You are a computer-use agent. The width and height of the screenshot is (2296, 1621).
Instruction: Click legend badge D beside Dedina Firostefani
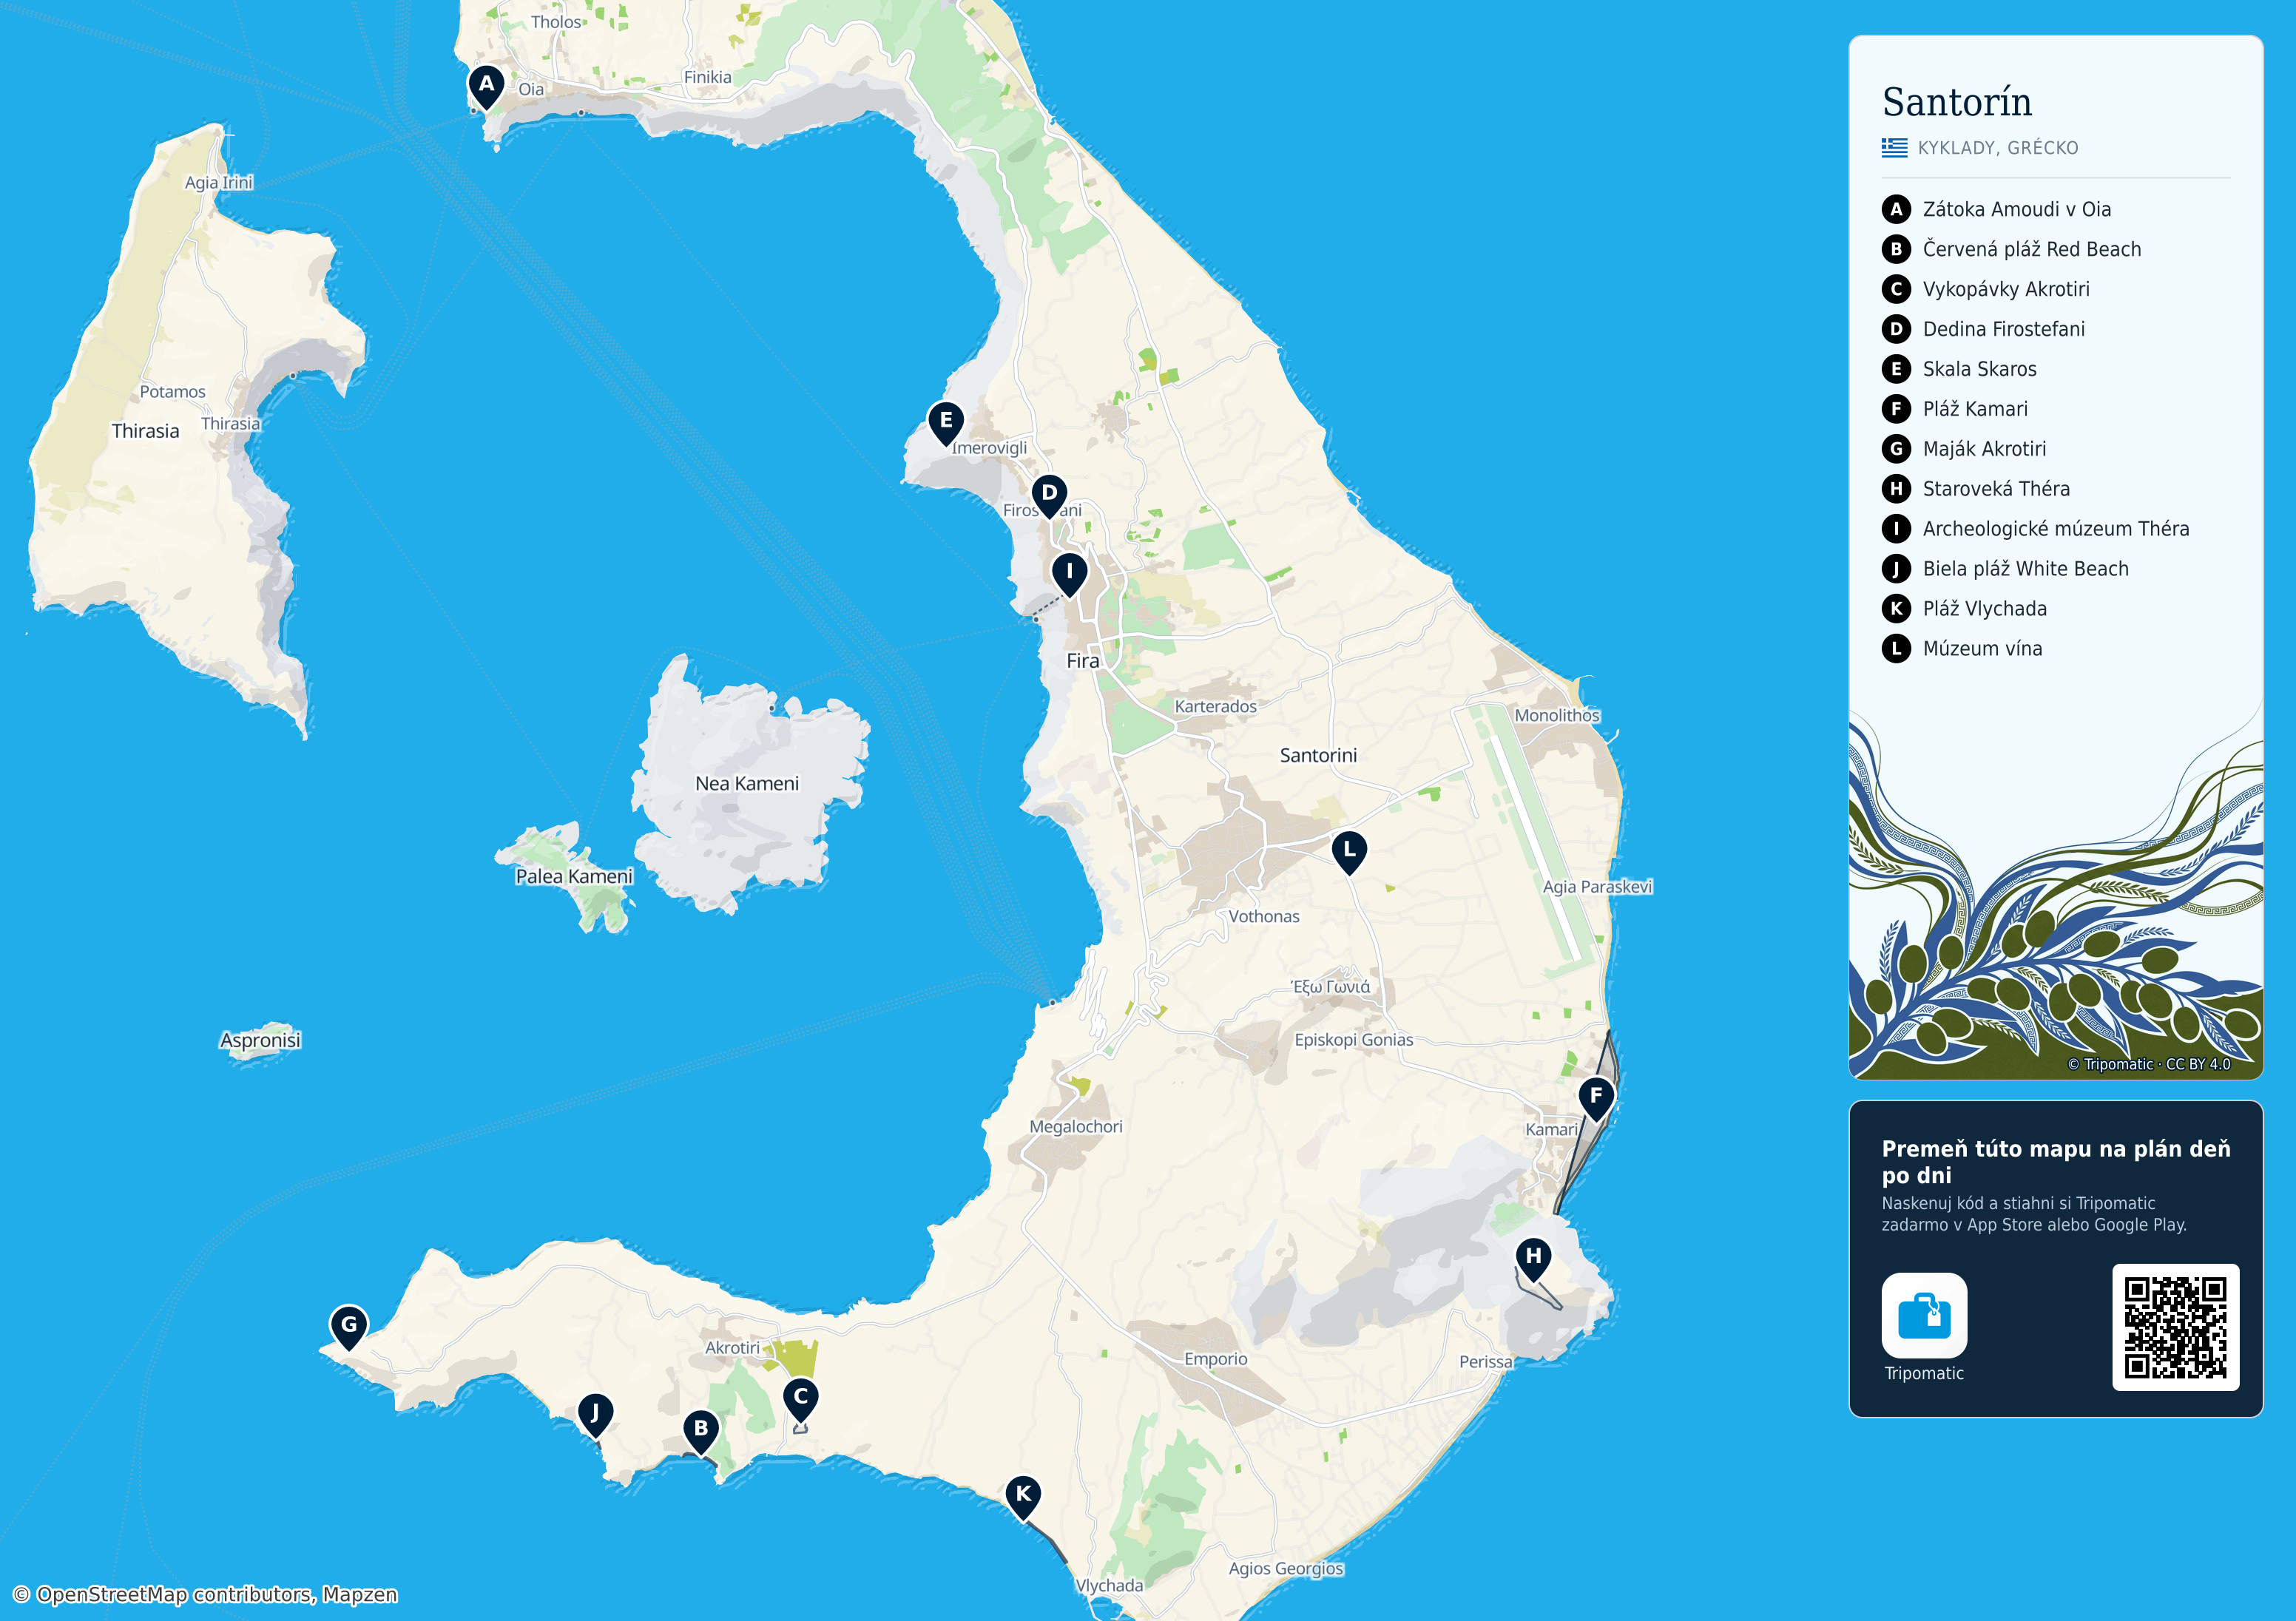point(1896,329)
